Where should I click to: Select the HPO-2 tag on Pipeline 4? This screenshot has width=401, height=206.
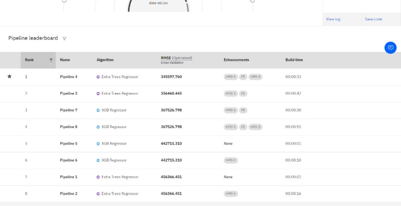pos(255,77)
